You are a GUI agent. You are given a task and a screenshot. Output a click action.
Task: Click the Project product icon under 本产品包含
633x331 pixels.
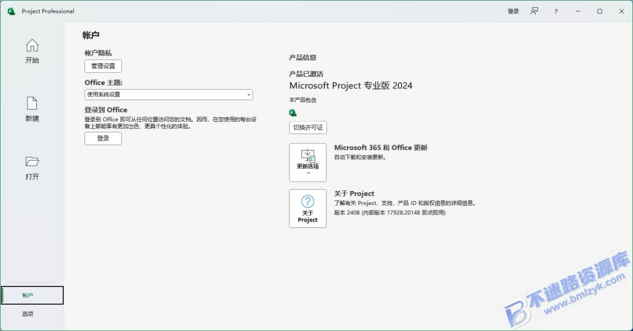[x=292, y=112]
